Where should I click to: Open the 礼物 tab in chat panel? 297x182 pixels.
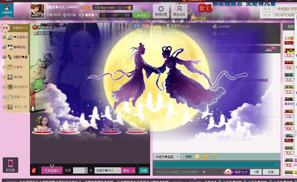(224, 50)
